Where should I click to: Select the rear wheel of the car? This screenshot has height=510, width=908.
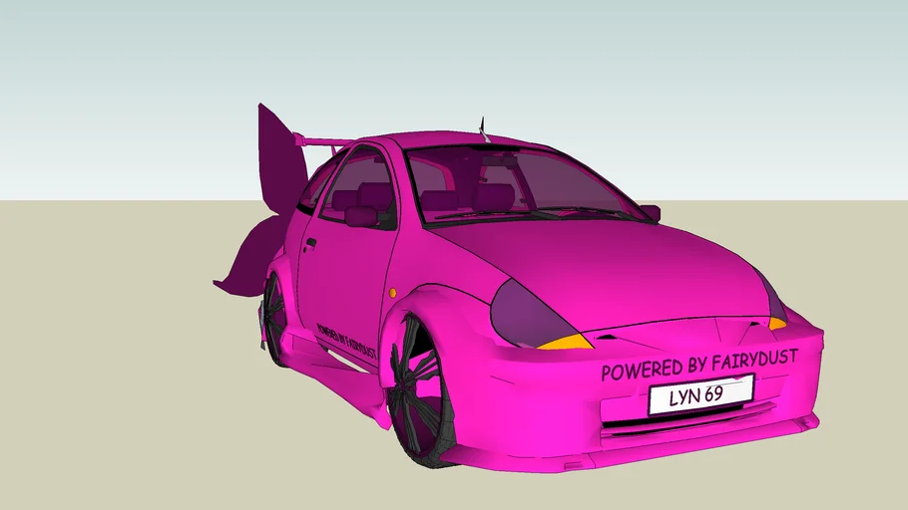click(x=273, y=317)
